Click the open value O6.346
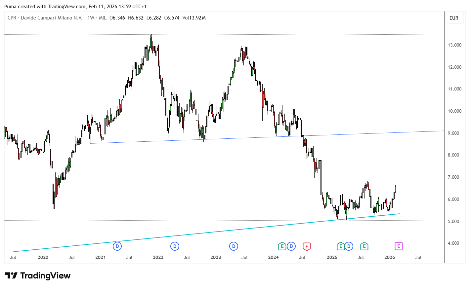 coord(117,18)
